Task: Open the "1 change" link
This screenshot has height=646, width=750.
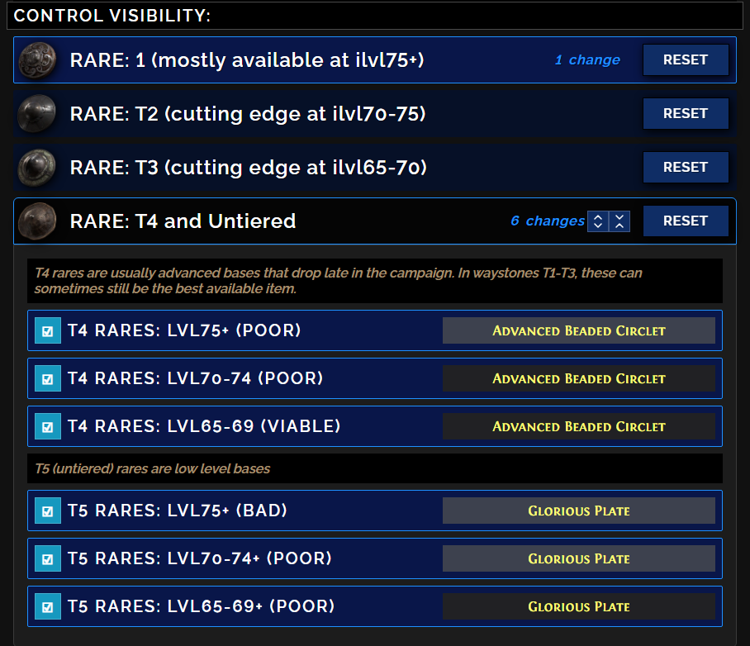Action: coord(587,59)
